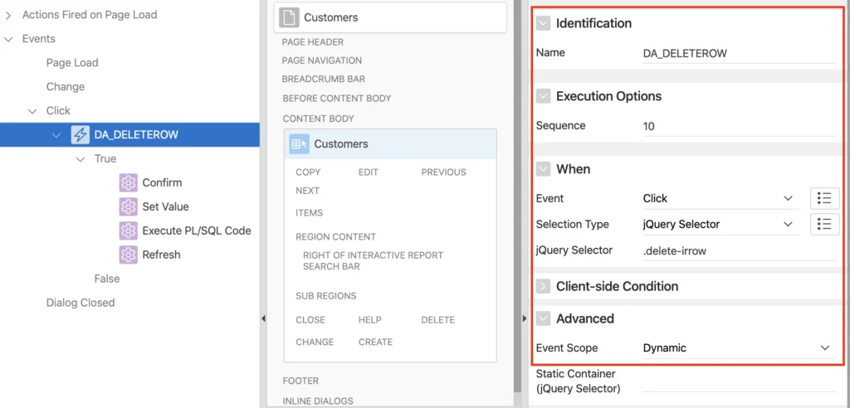
Task: Click the Customers page document icon
Action: click(x=289, y=17)
